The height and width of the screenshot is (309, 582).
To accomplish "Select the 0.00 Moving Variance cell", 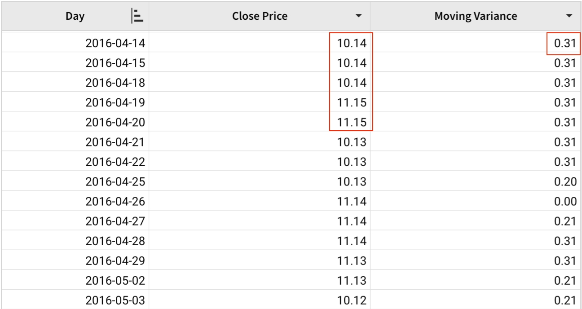I will pos(564,201).
